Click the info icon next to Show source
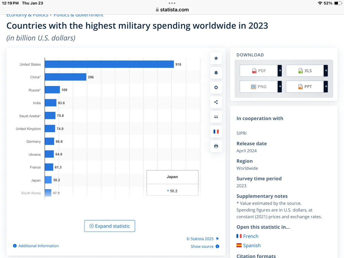Screen dimensions: 344x258 [217, 246]
